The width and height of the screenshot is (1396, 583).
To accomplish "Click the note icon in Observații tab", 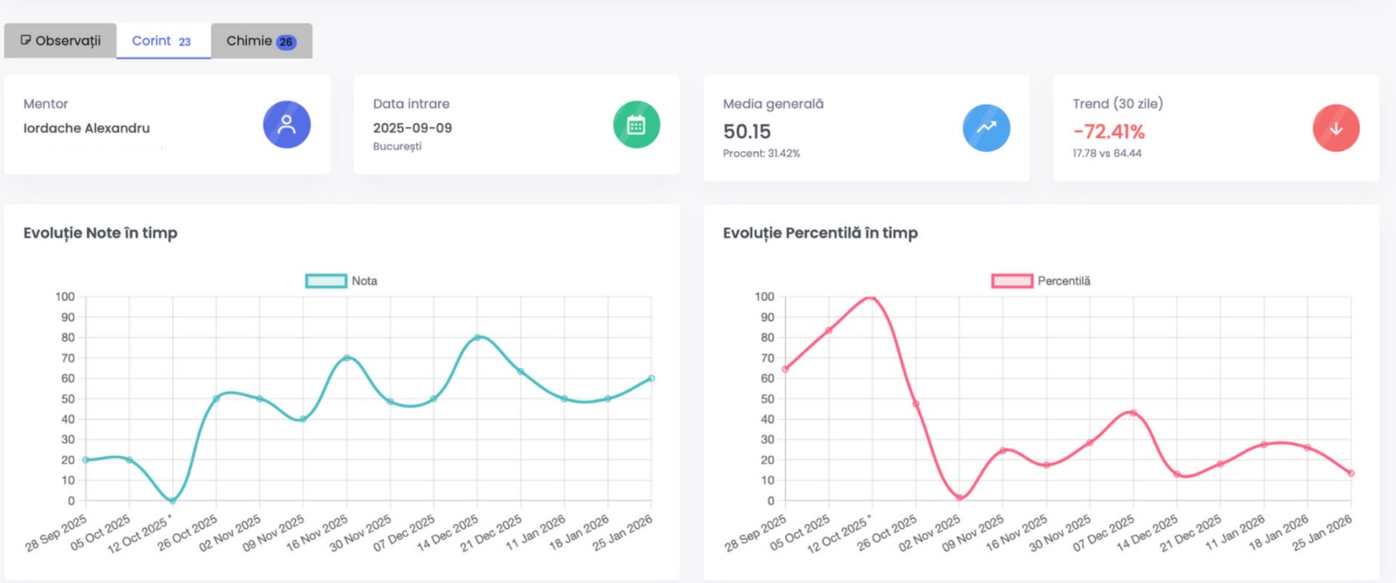I will 25,40.
